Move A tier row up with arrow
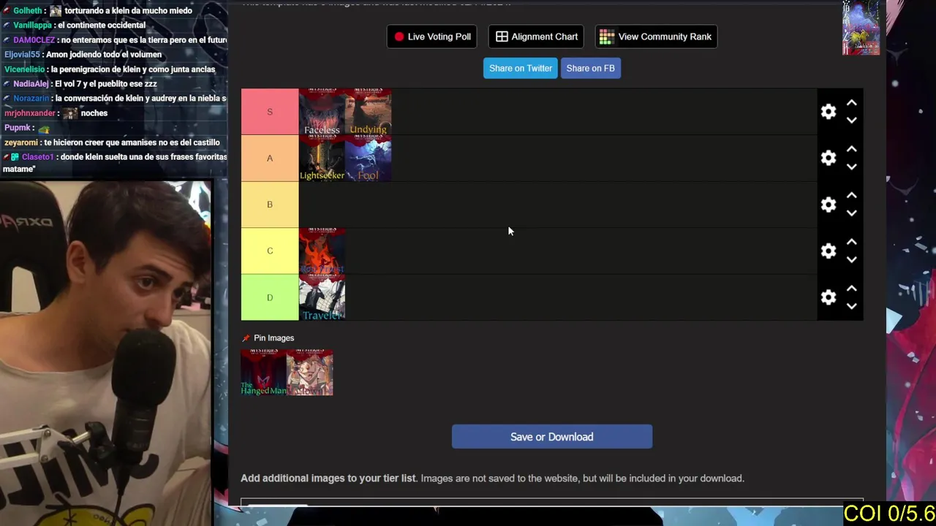 (x=851, y=149)
